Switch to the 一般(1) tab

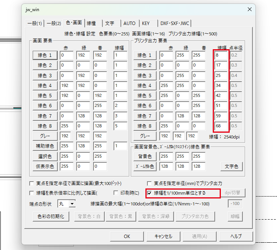click(x=35, y=23)
